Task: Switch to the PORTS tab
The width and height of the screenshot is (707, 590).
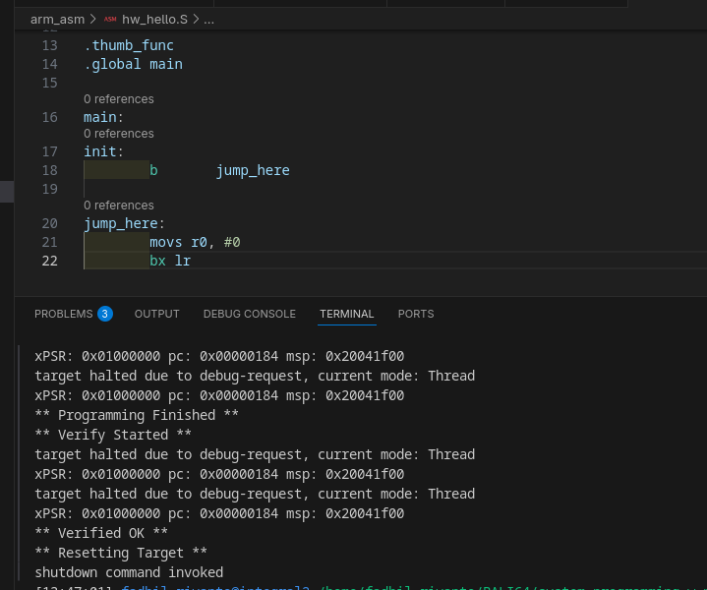Action: [415, 314]
